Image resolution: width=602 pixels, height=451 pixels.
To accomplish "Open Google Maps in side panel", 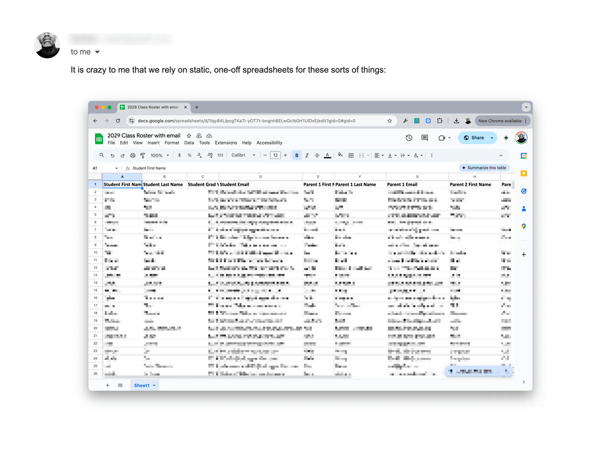I will tap(524, 226).
